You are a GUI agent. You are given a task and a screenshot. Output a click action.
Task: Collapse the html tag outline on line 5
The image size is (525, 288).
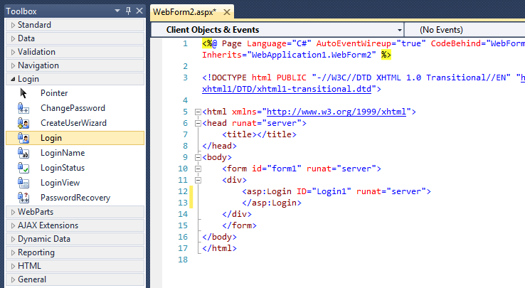pyautogui.click(x=198, y=112)
